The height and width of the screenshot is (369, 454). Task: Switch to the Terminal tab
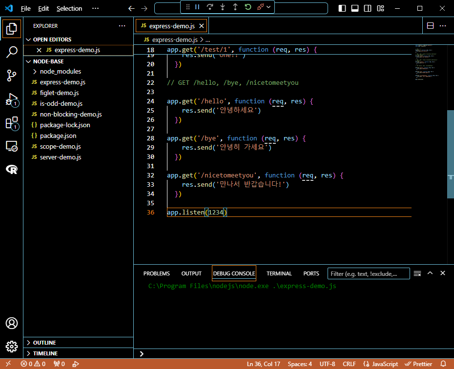(x=279, y=273)
